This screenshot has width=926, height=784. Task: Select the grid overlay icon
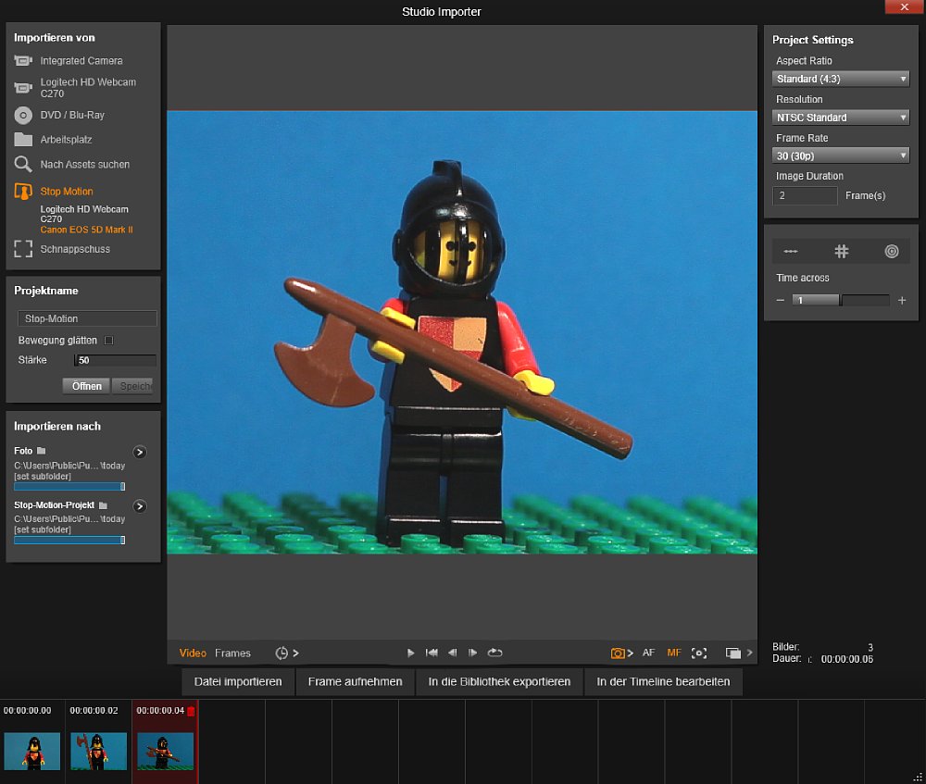841,251
